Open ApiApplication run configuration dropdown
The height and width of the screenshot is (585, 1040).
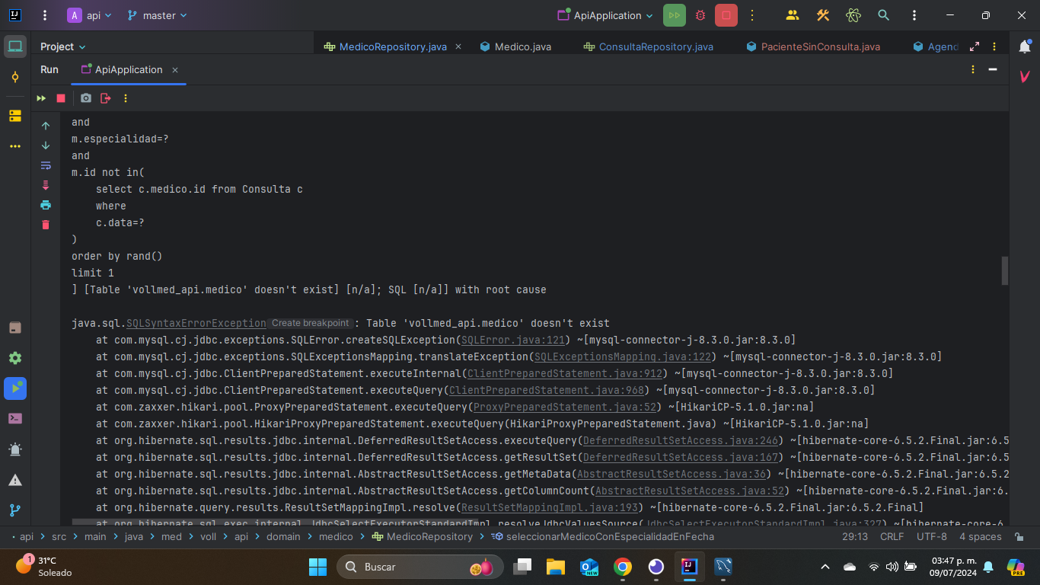point(605,15)
